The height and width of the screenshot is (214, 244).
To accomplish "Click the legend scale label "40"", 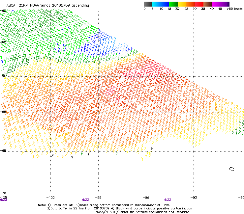I will 212,9.
